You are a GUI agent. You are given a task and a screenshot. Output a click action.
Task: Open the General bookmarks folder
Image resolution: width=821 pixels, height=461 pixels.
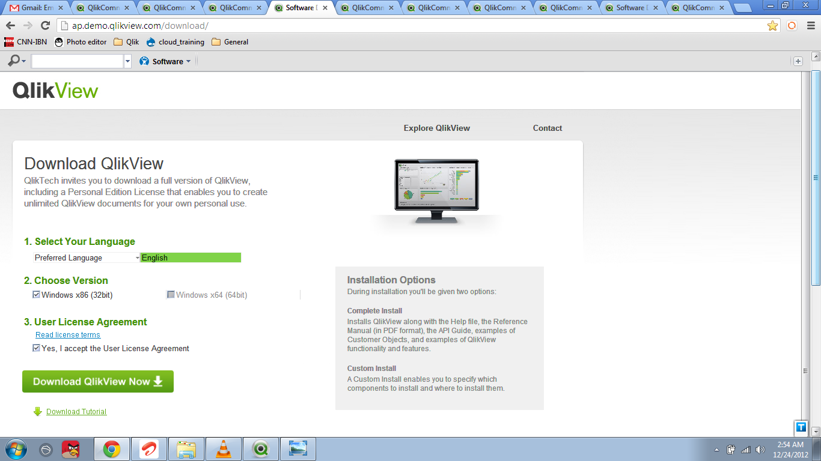pyautogui.click(x=230, y=42)
